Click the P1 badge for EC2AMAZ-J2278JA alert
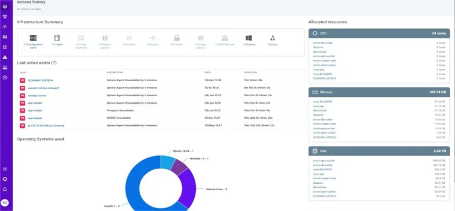Image resolution: width=455 pixels, height=211 pixels. (23, 81)
